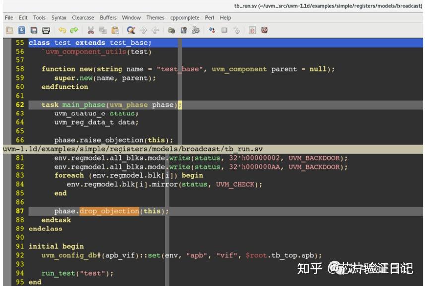The width and height of the screenshot is (425, 286).
Task: Click 'phase.raise_objection(this);' on line 66
Action: (113, 140)
